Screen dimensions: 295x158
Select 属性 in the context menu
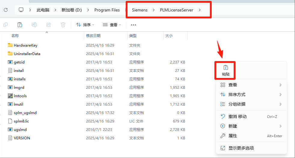233,136
